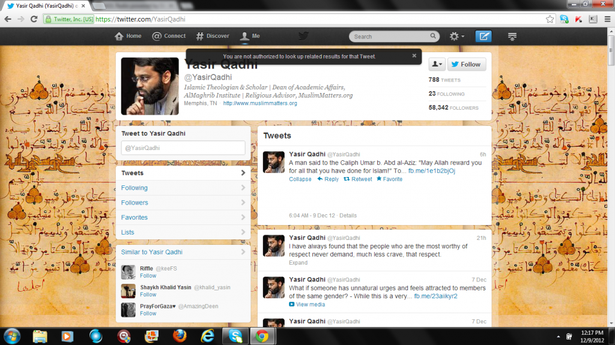Favorite the Caliph Umar tweet
The image size is (615, 345).
point(389,179)
